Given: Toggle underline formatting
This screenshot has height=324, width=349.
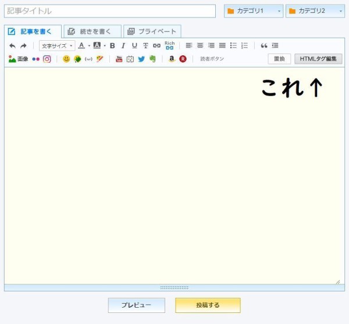Looking at the screenshot, I should click(134, 46).
